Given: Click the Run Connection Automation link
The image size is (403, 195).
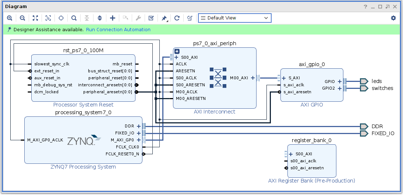Looking at the screenshot, I should coord(118,30).
